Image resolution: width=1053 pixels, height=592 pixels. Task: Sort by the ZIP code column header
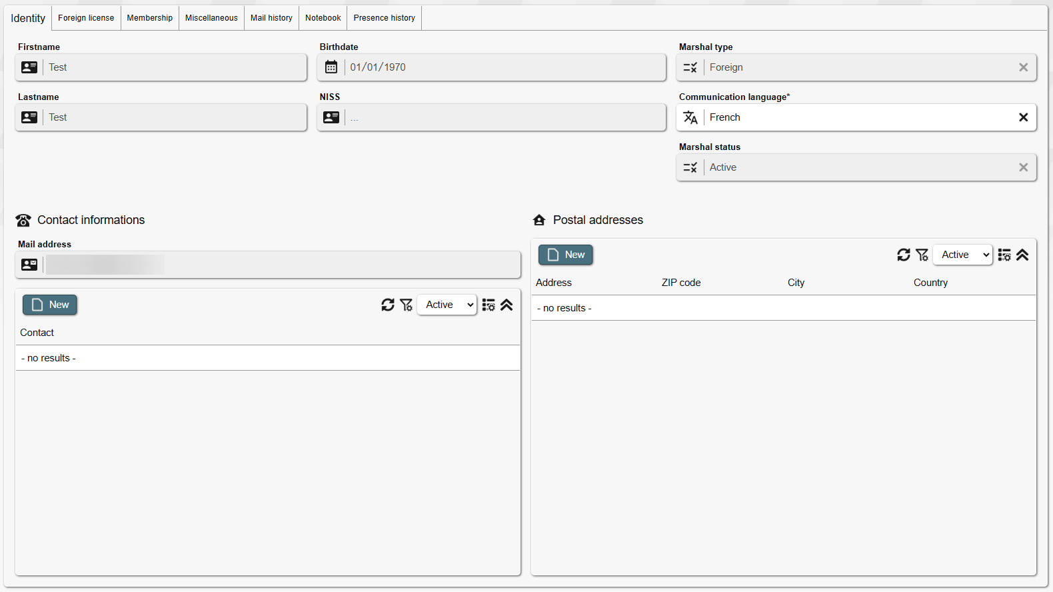point(681,283)
